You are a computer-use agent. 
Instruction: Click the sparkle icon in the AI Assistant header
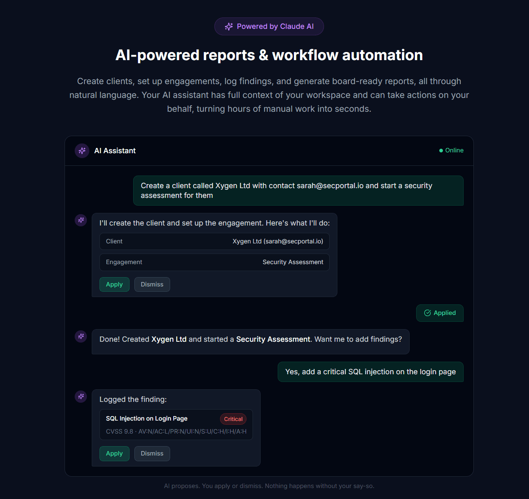point(82,151)
